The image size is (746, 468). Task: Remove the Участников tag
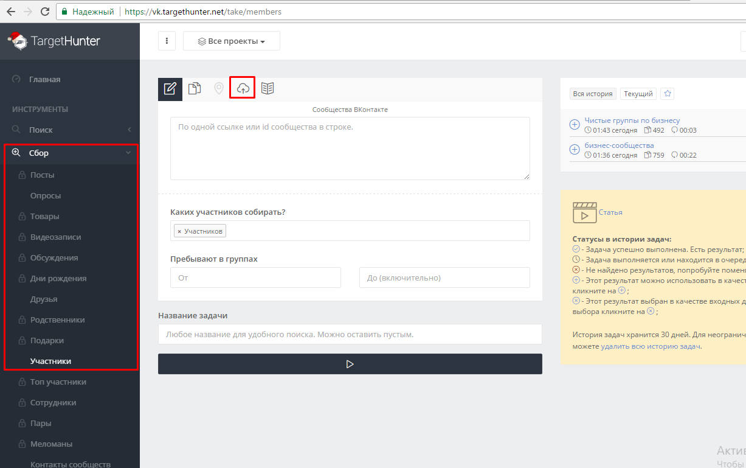[179, 231]
